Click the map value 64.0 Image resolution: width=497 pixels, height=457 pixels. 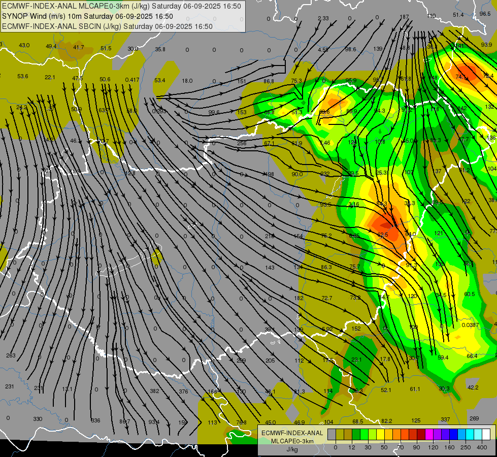tap(411, 234)
